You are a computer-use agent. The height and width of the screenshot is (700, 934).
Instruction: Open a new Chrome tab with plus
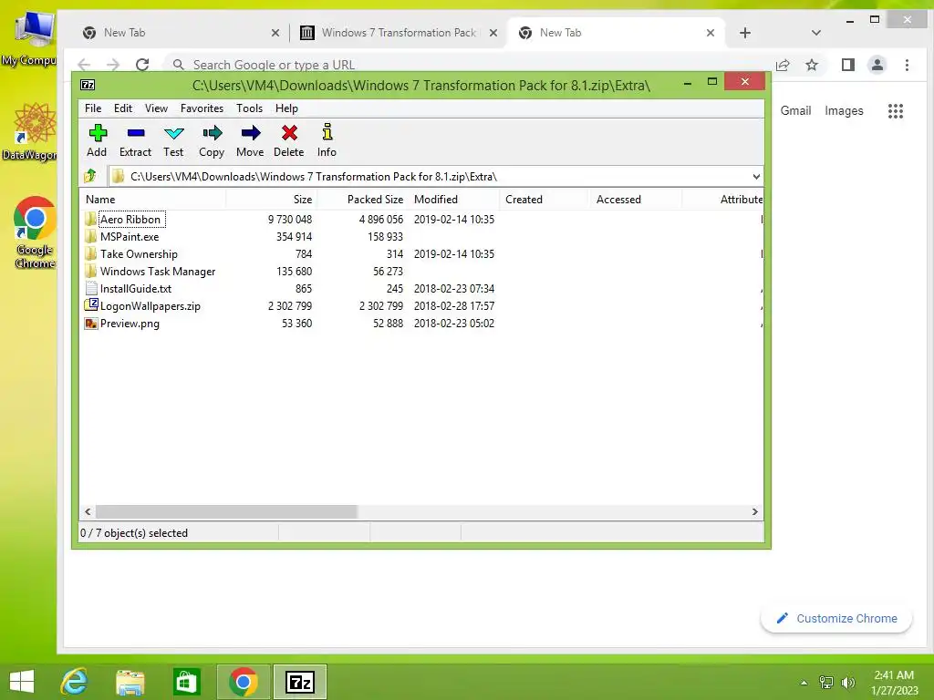point(745,33)
